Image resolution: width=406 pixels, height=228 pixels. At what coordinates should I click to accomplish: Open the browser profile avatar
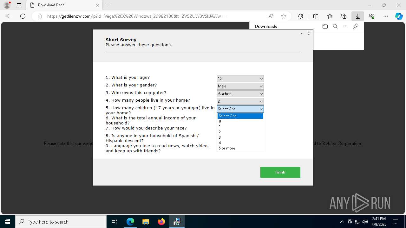(7, 5)
